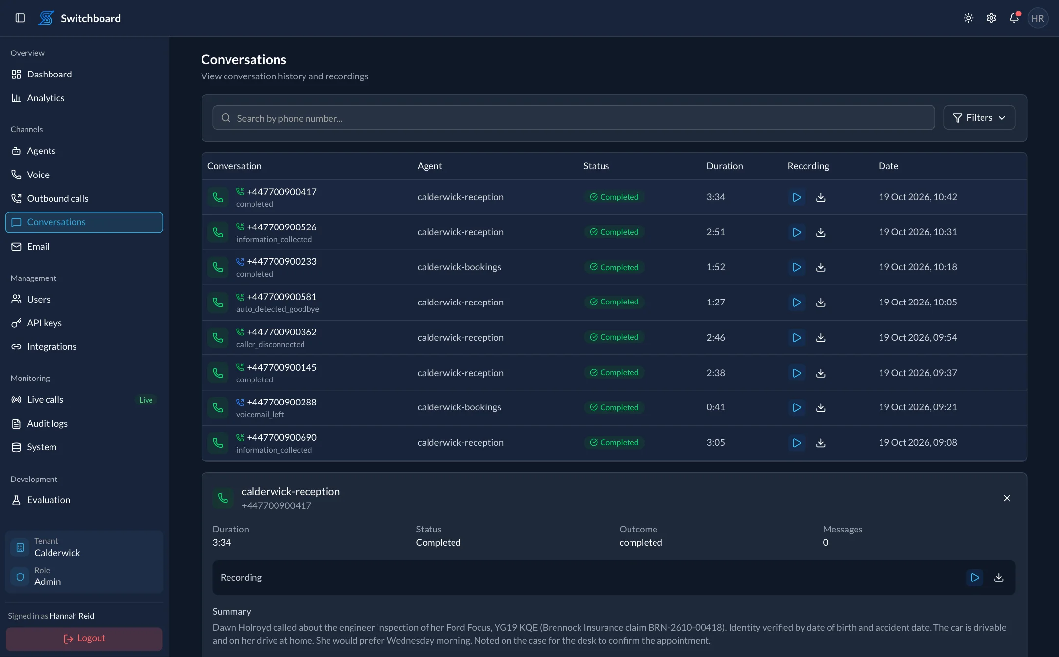Close the conversation detail panel
Viewport: 1059px width, 657px height.
pyautogui.click(x=1007, y=498)
